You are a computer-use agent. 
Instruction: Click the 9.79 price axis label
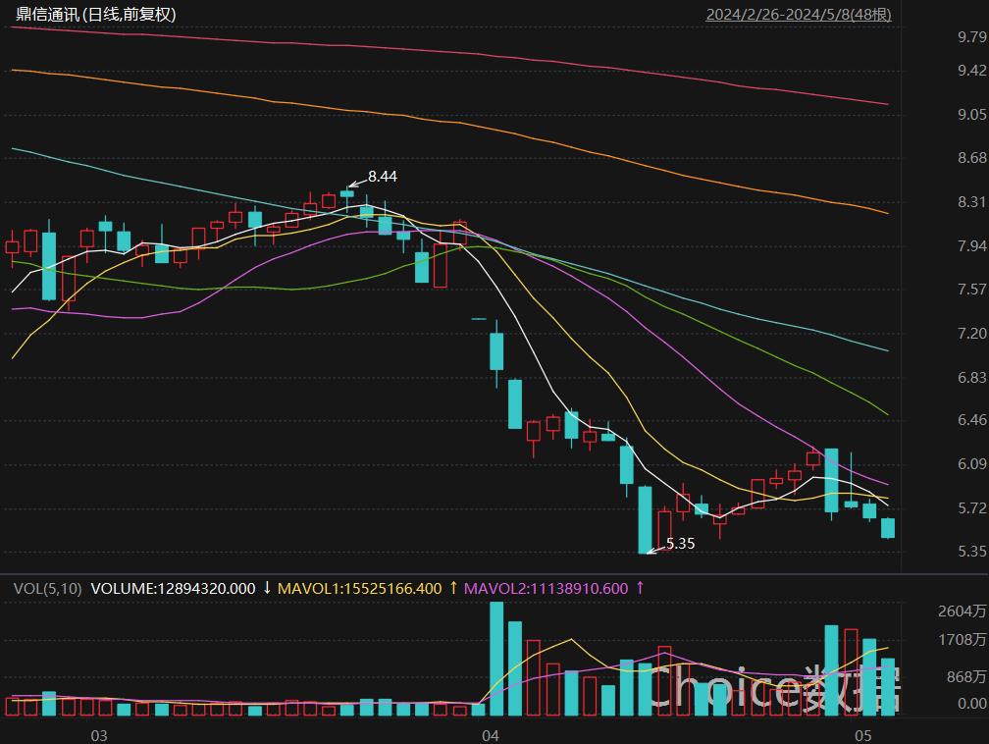tap(971, 37)
